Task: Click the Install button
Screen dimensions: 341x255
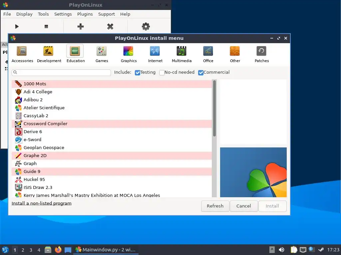Action: pyautogui.click(x=272, y=206)
